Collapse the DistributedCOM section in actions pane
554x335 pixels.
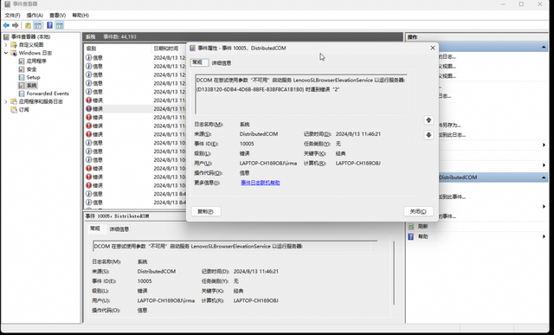(x=544, y=177)
